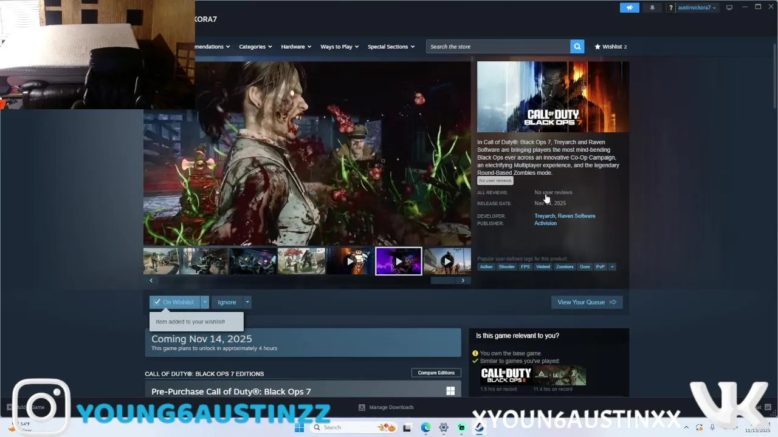
Task: Open the PvP tag
Action: coord(601,266)
